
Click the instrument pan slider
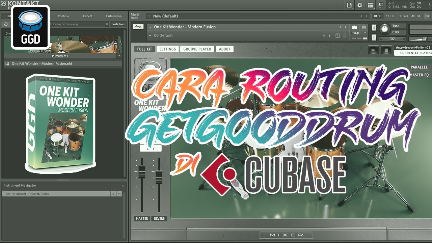click(392, 38)
